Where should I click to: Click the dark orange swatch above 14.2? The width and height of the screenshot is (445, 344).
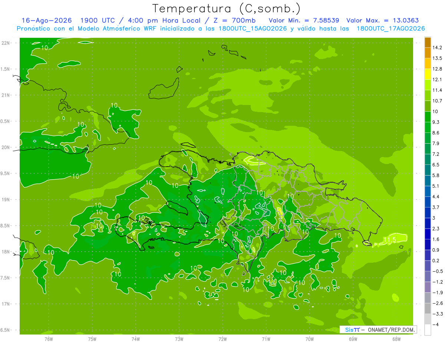[x=428, y=43]
